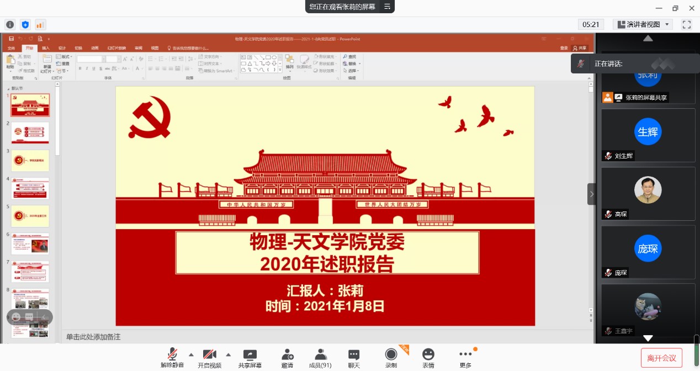This screenshot has width=700, height=371.
Task: Open the 版式 layout dropdown in ribbon
Action: (x=63, y=57)
